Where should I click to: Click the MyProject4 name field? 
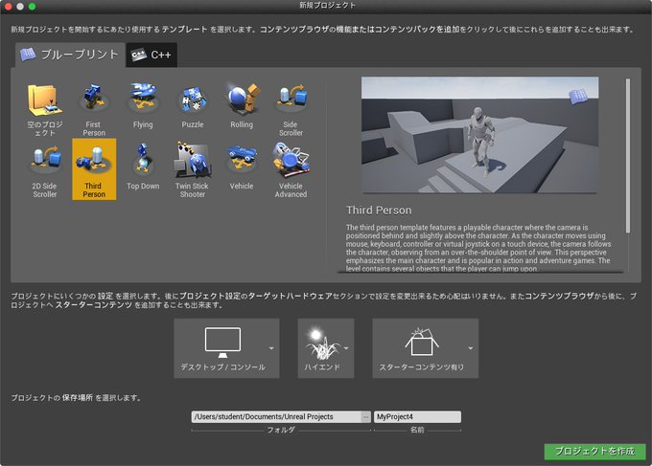coord(417,416)
